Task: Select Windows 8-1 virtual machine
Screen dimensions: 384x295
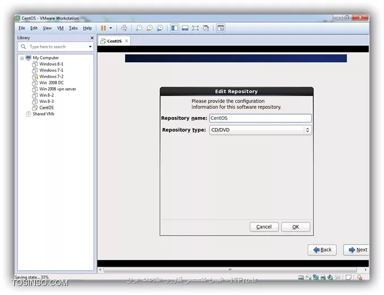Action: tap(51, 64)
